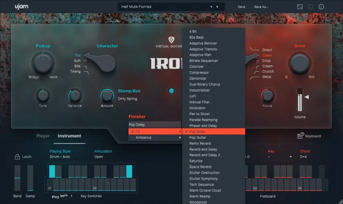
Task: Click the Tune knob
Action: coord(43,95)
